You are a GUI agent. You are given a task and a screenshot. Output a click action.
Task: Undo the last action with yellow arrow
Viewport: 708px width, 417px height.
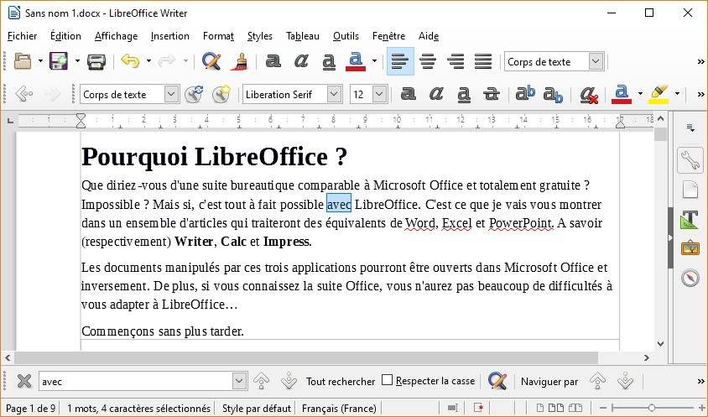pyautogui.click(x=130, y=61)
